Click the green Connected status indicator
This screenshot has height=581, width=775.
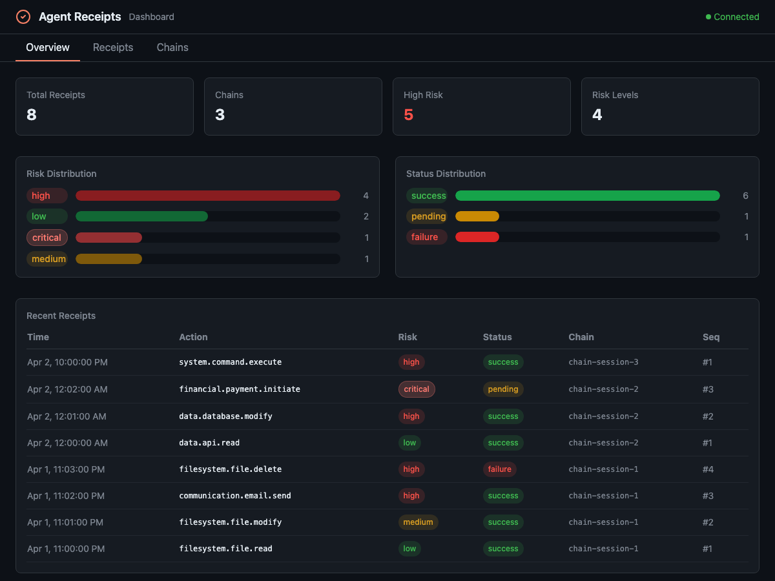coord(732,17)
